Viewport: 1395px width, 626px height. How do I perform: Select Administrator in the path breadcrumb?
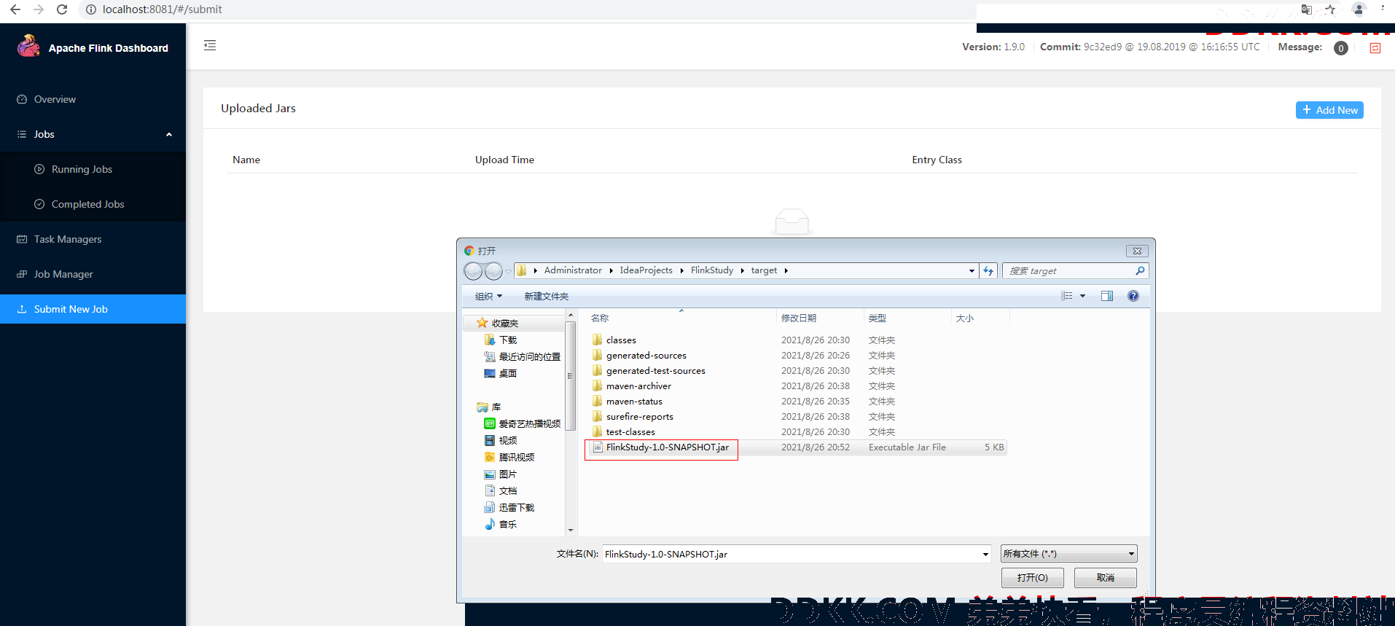pyautogui.click(x=573, y=270)
